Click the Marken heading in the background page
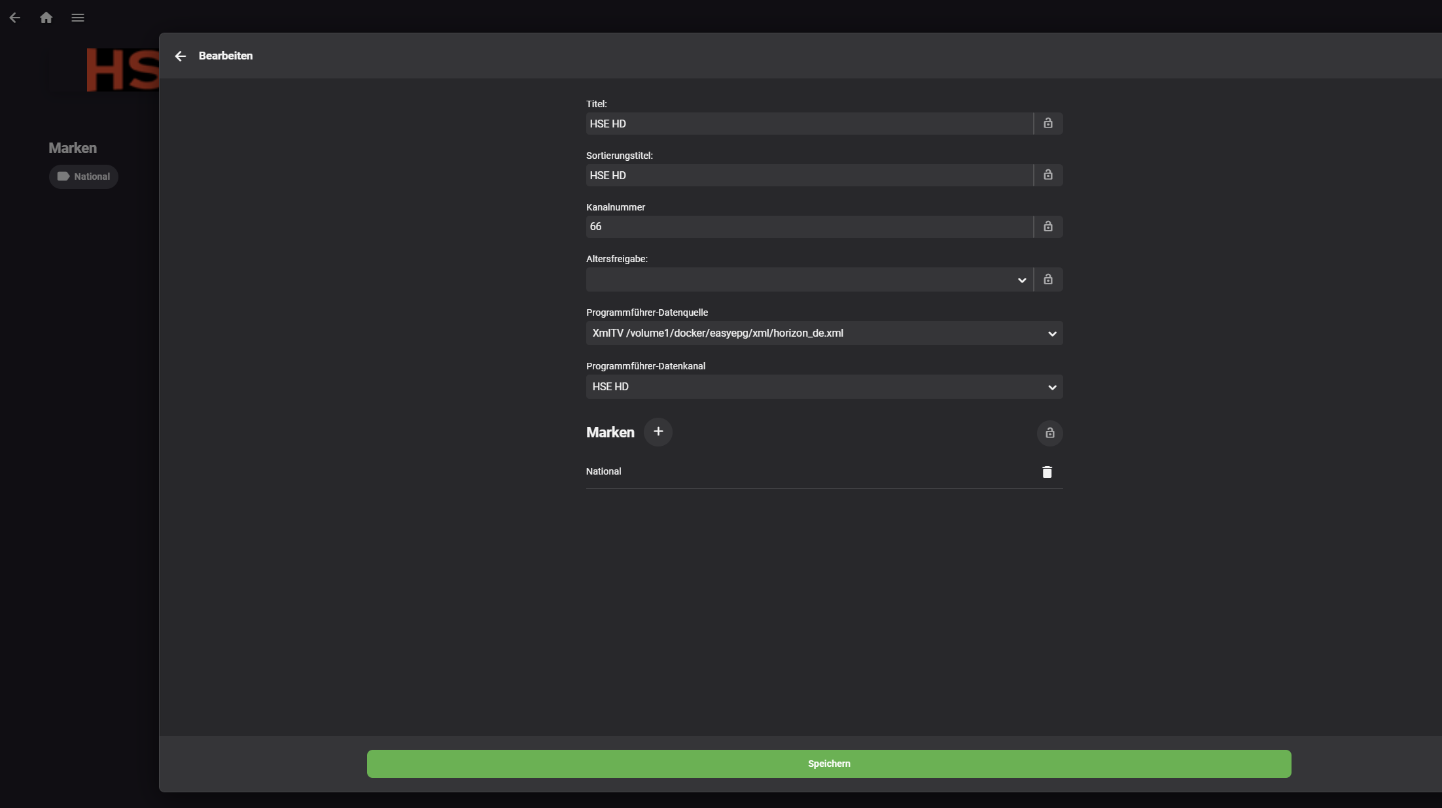The height and width of the screenshot is (808, 1442). (x=73, y=148)
